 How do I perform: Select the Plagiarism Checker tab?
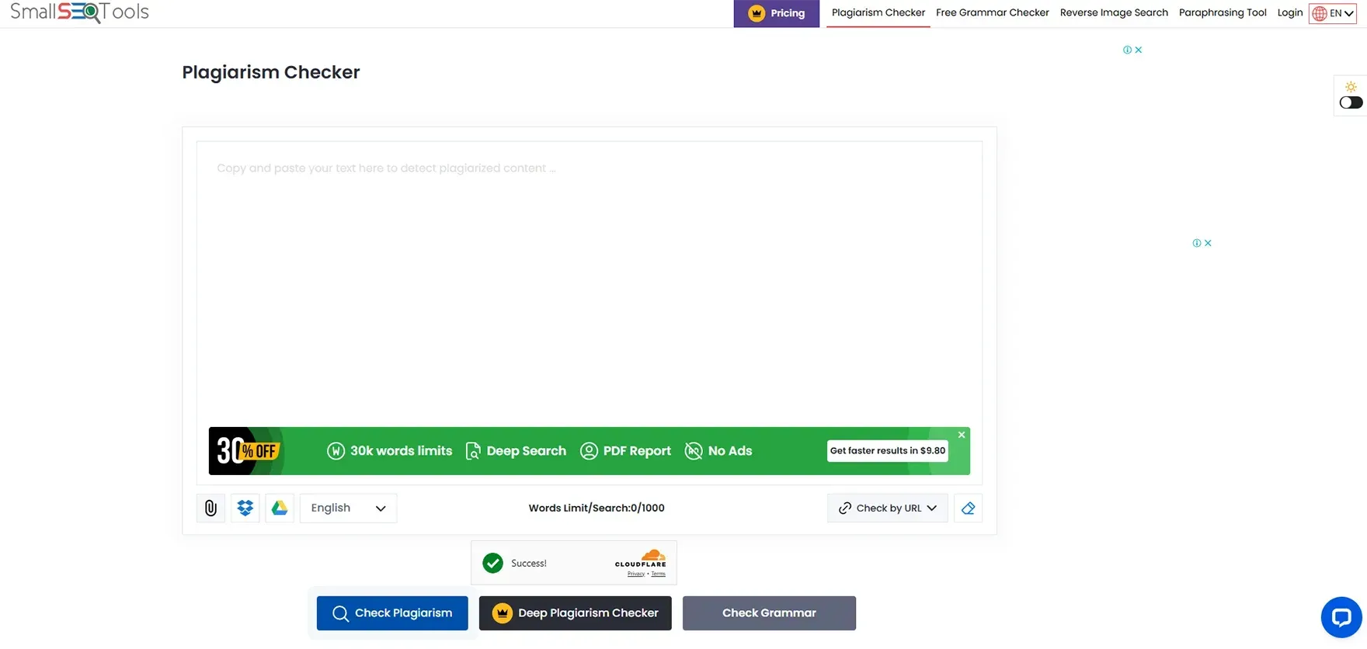tap(878, 12)
